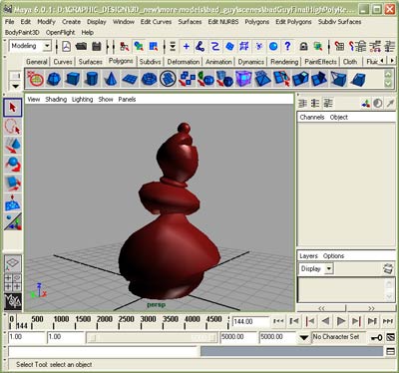Image resolution: width=399 pixels, height=373 pixels.
Task: Select the Scale tool in toolbox
Action: click(13, 184)
